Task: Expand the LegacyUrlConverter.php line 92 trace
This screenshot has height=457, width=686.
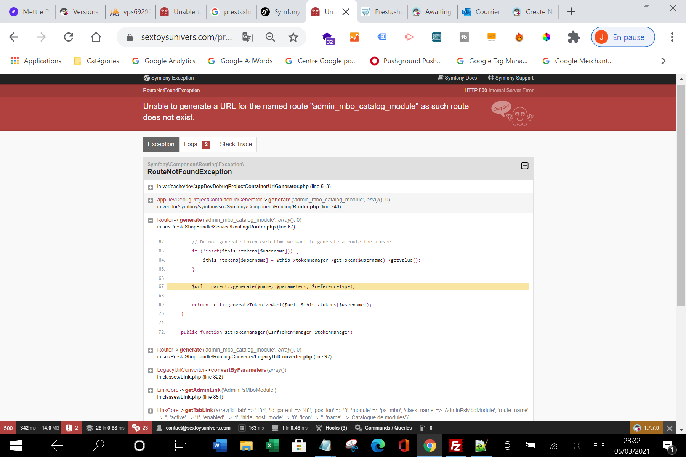Action: [x=151, y=350]
